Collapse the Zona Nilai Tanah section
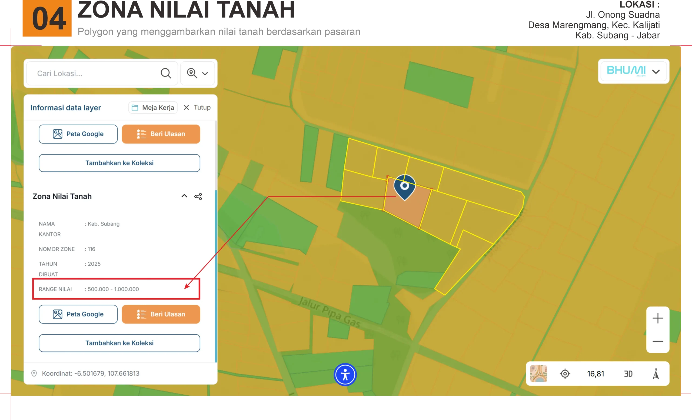The width and height of the screenshot is (692, 420). pos(184,196)
